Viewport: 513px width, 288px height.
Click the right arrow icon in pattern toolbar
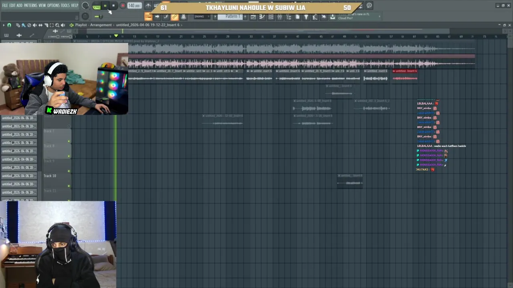pos(157,16)
